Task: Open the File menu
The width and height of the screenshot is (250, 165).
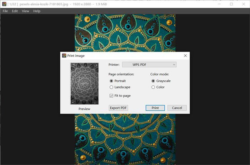Action: pos(5,11)
